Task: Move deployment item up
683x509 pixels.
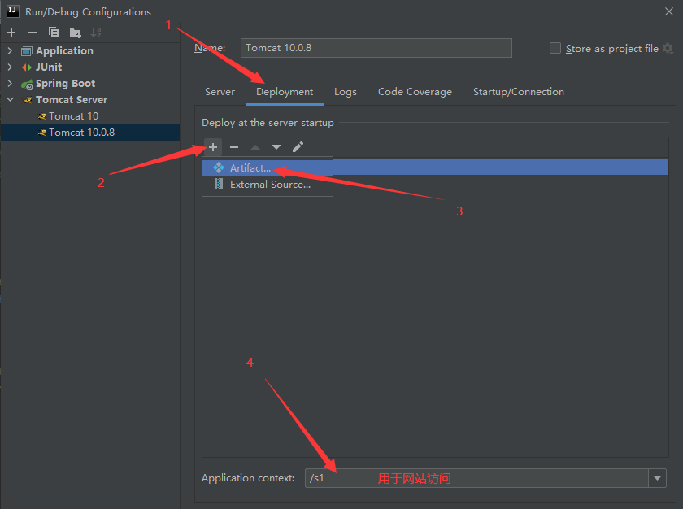Action: [x=255, y=147]
